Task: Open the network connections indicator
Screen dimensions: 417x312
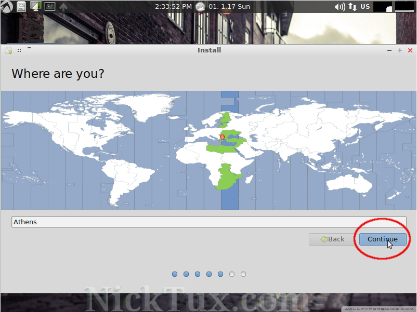Action: [353, 7]
